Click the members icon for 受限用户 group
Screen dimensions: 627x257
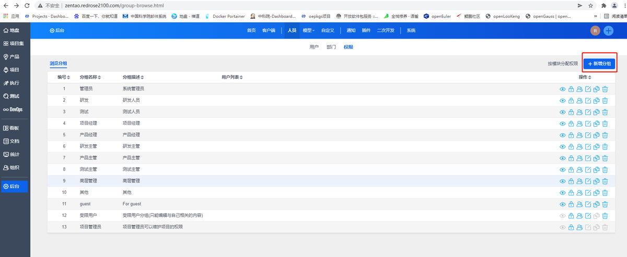[x=579, y=216]
